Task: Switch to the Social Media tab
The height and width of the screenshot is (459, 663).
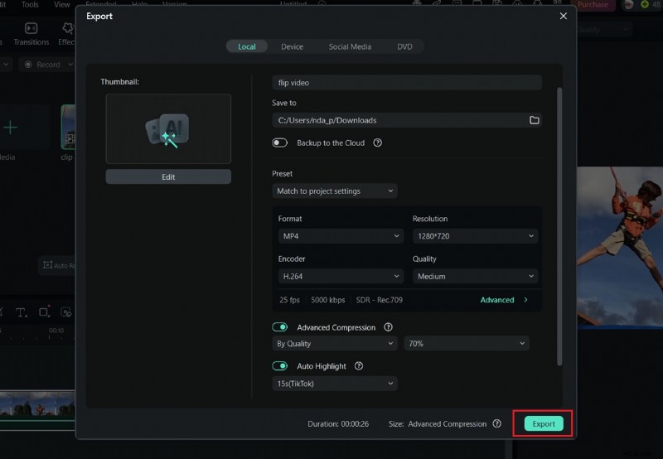Action: [x=350, y=46]
